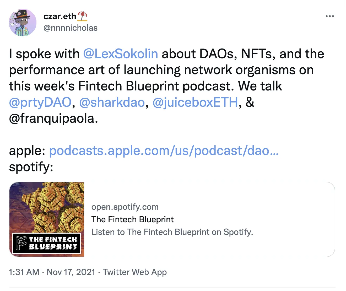Click the 'spotify:' label text
Viewport: 346px width, 291px height.
[x=31, y=167]
